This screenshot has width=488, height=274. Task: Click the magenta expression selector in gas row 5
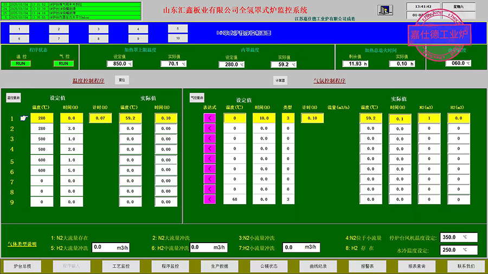tap(209, 159)
